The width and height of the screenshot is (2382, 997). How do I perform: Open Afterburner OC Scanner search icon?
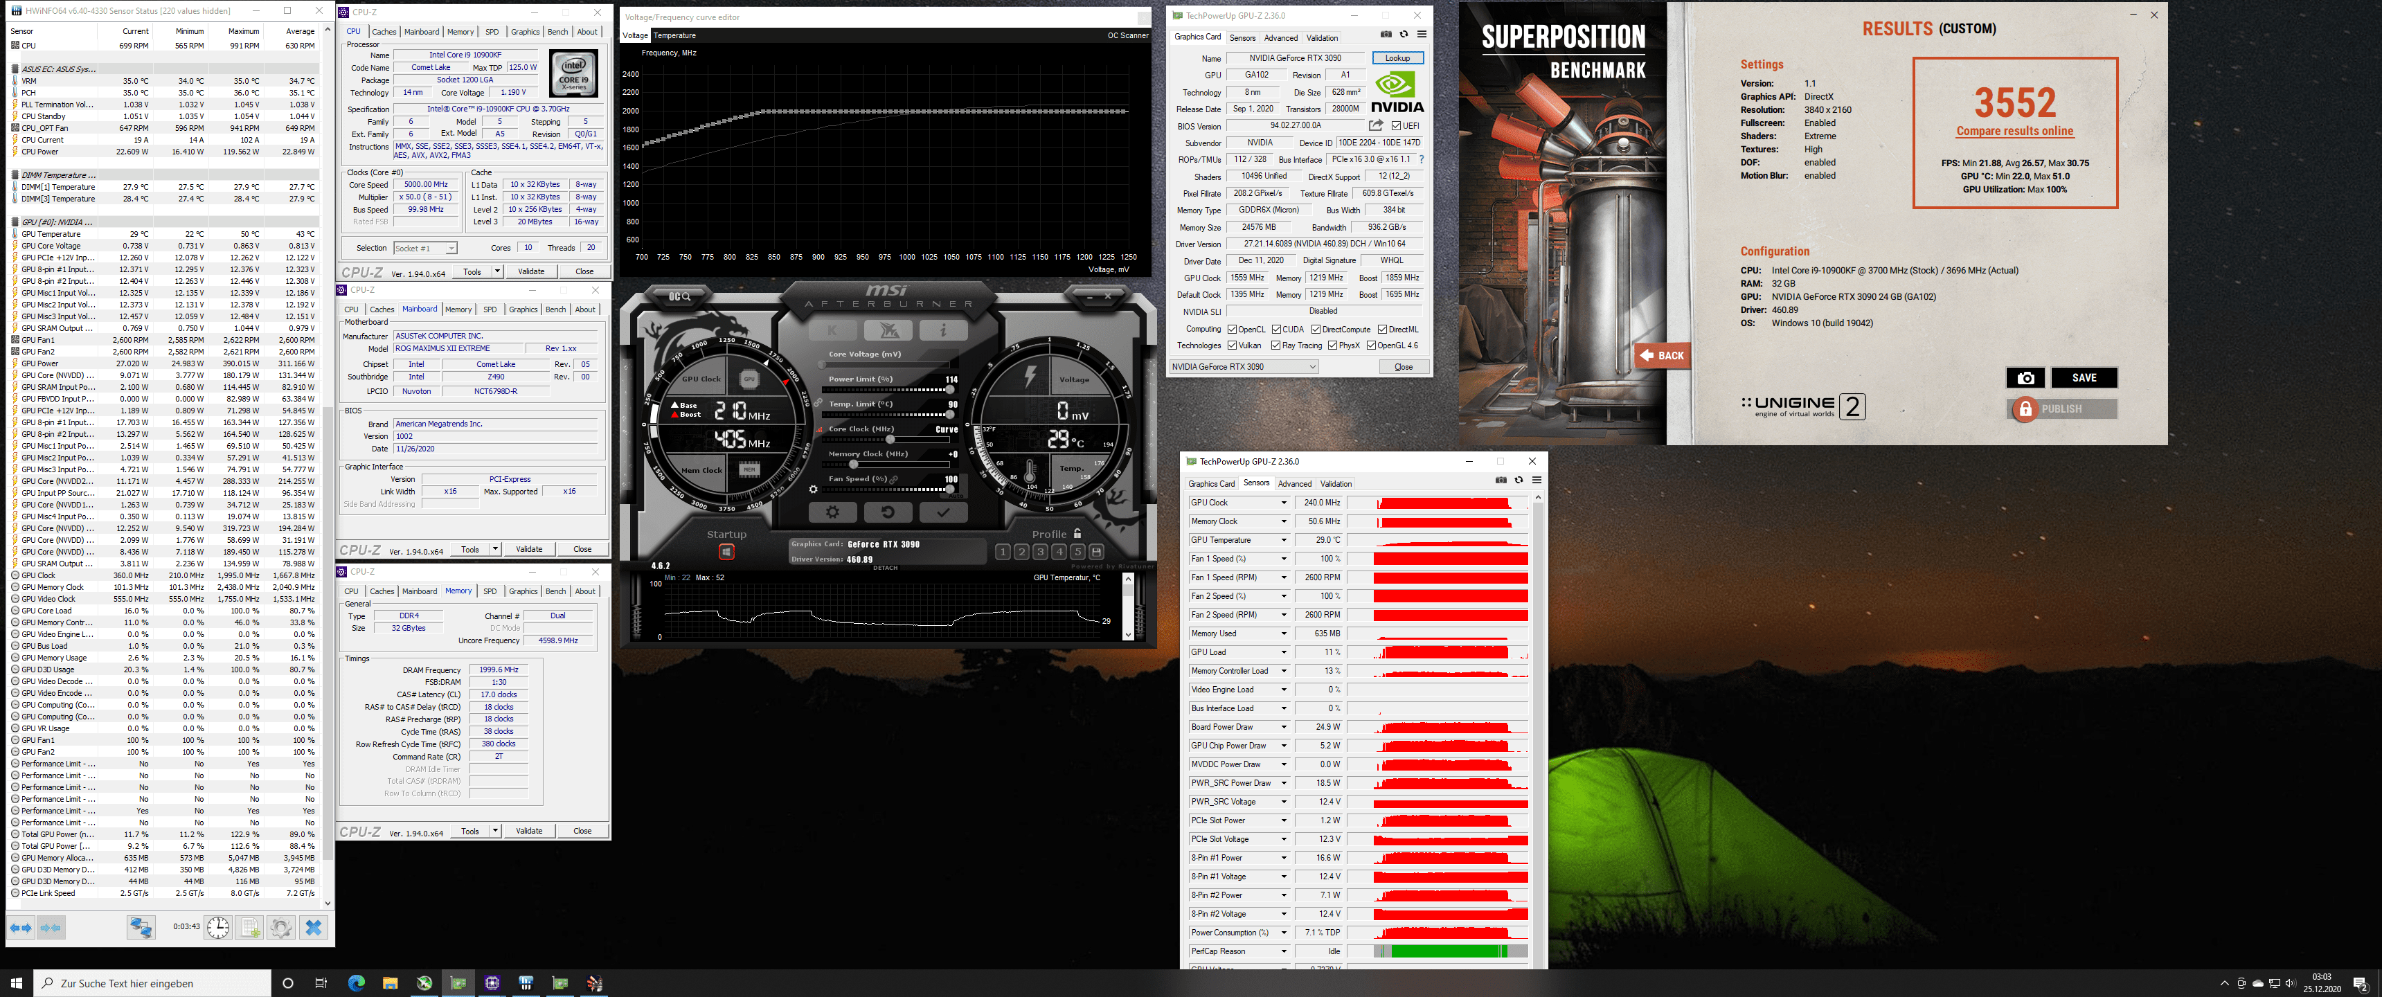pos(680,296)
